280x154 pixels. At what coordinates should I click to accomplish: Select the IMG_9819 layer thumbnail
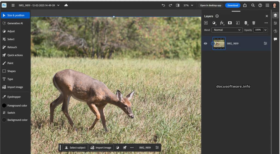click(x=219, y=43)
